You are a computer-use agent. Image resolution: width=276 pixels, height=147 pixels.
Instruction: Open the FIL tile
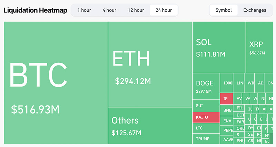[x=239, y=108]
